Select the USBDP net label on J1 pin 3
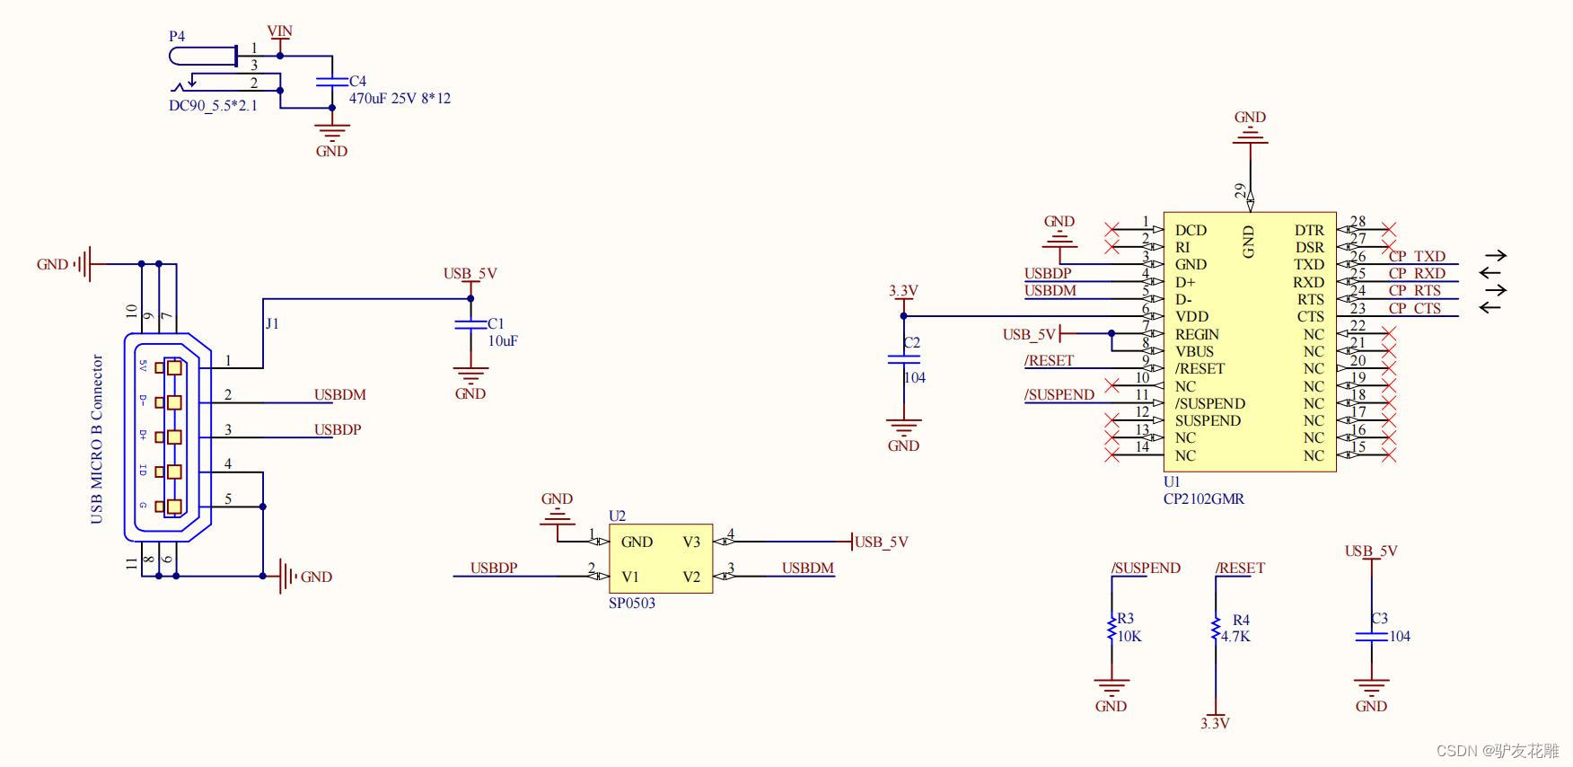The image size is (1573, 767). click(338, 429)
